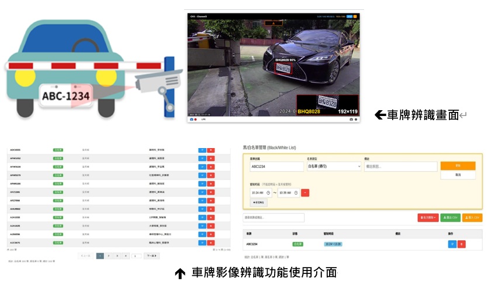This screenshot has height=281, width=495.
Task: Open the red batch delete dropdown button
Action: point(428,217)
